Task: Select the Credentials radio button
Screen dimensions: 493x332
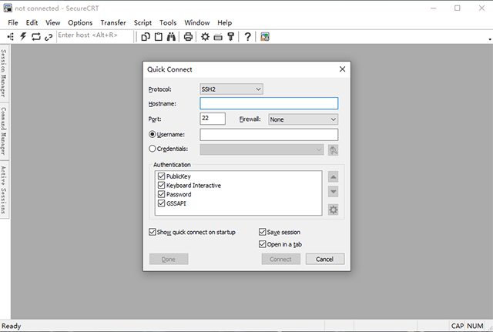Action: (x=152, y=149)
